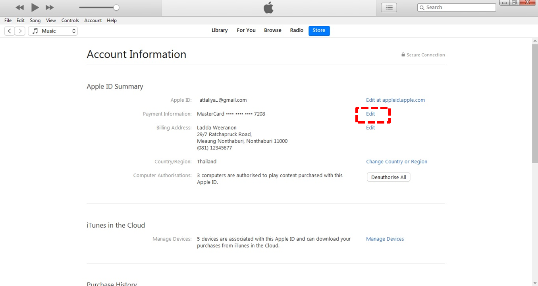Click the Ladda Weeranon billing name
The image size is (538, 286).
click(217, 128)
